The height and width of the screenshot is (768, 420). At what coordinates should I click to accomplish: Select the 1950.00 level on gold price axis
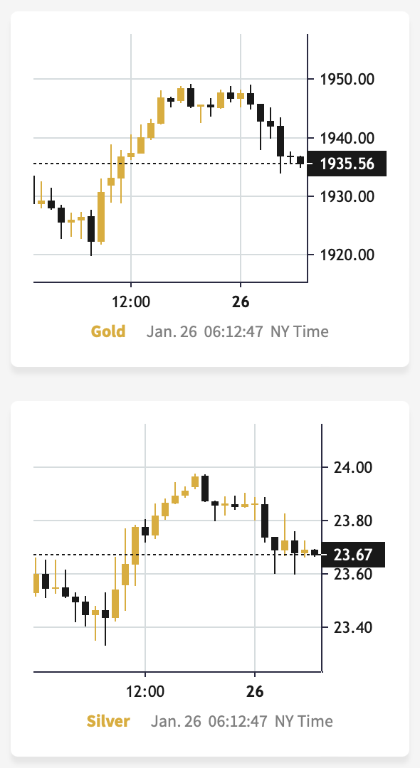click(x=347, y=79)
